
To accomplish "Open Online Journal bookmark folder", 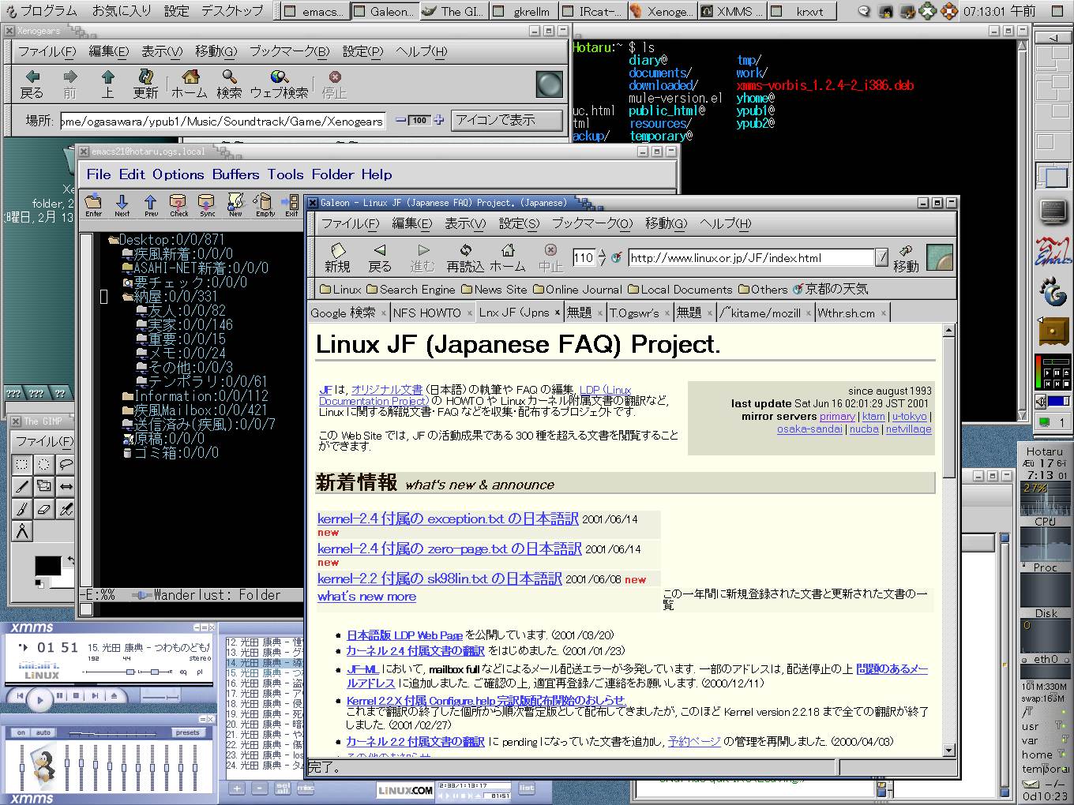I will 577,290.
